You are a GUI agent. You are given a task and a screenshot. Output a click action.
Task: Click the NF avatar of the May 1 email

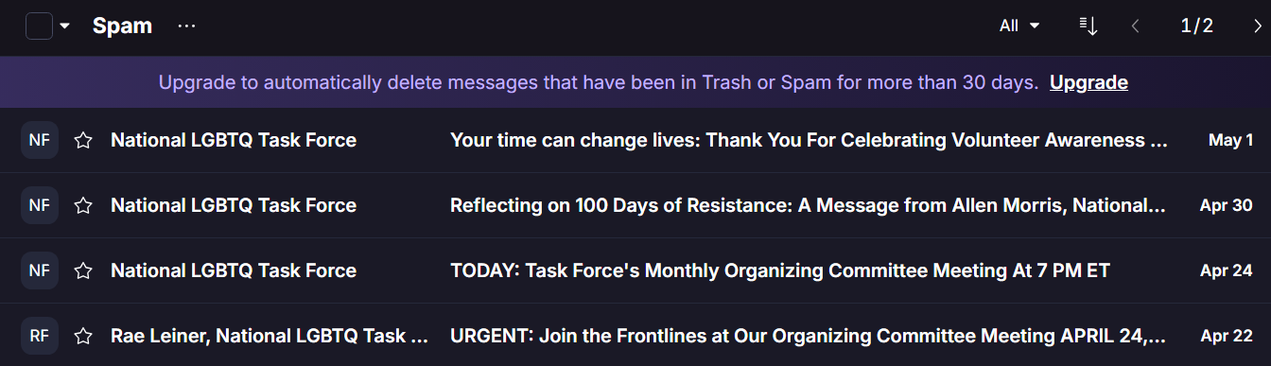point(40,141)
